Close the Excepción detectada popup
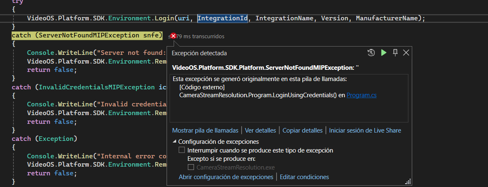Screen dimensions: 488x187 [x=406, y=52]
